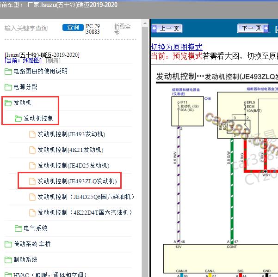Open 发动机控制(JE493ZLQ发动机) document
This screenshot has height=277, width=278.
coord(77,181)
